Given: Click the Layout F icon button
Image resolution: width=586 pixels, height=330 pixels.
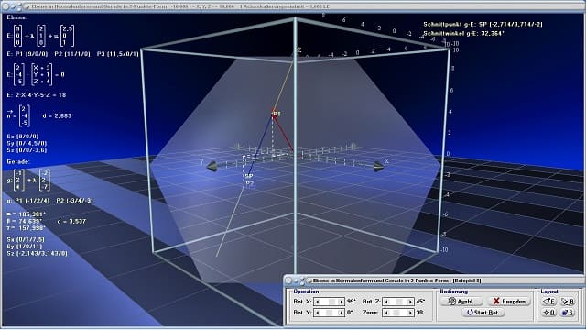Looking at the screenshot, I should coord(549,302).
